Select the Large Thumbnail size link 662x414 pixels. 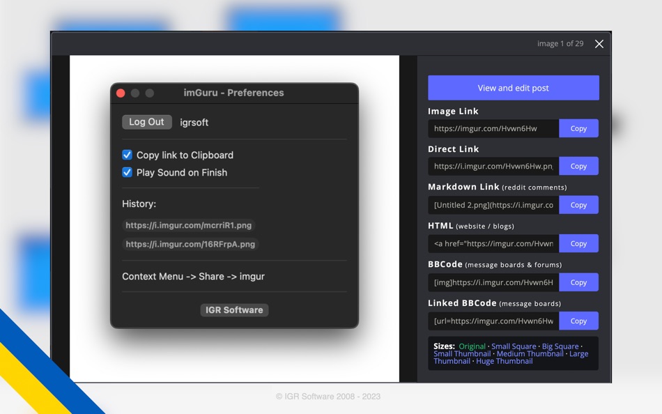click(579, 353)
